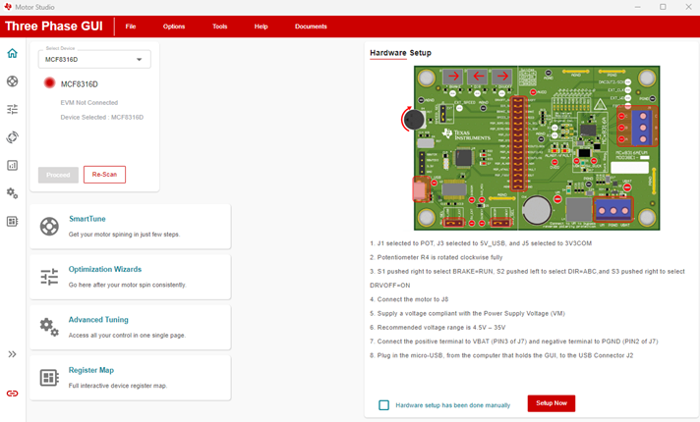This screenshot has width=700, height=422.
Task: Open the Select Device dropdown
Action: tap(94, 60)
